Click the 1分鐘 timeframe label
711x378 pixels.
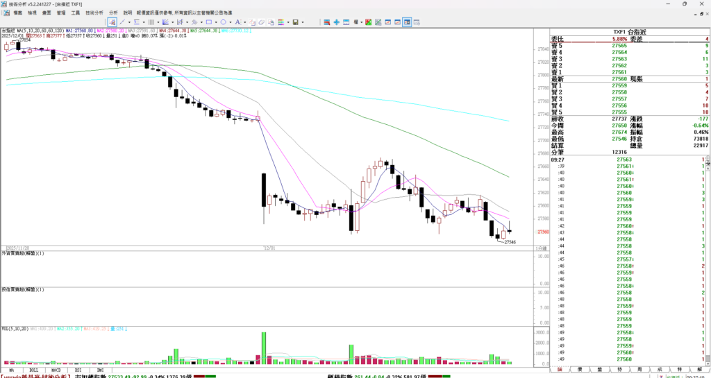541,248
